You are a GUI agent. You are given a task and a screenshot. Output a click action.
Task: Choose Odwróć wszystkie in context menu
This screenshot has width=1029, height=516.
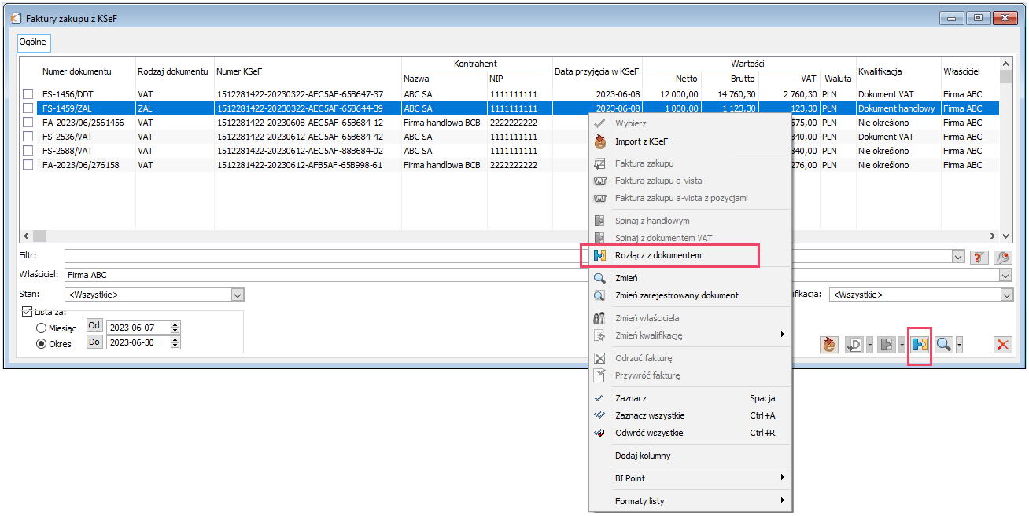[x=691, y=433]
